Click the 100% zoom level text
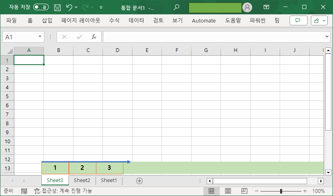This screenshot has height=196, width=333. pos(319,191)
